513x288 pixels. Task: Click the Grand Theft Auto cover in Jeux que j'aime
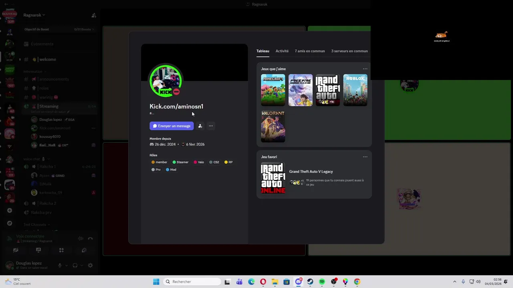pyautogui.click(x=328, y=90)
